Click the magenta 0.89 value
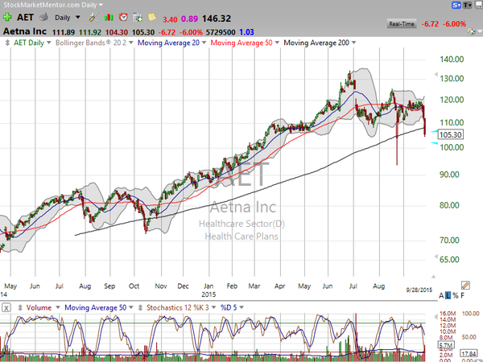The image size is (483, 362). (x=189, y=19)
